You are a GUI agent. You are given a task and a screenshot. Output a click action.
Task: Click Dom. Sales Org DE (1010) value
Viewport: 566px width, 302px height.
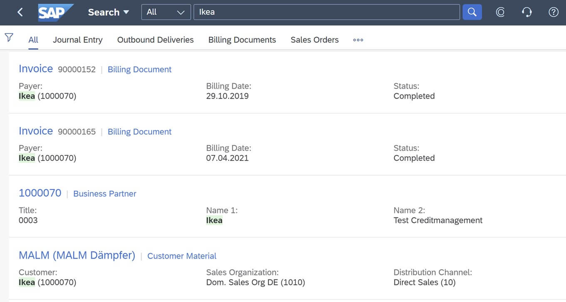(x=256, y=282)
